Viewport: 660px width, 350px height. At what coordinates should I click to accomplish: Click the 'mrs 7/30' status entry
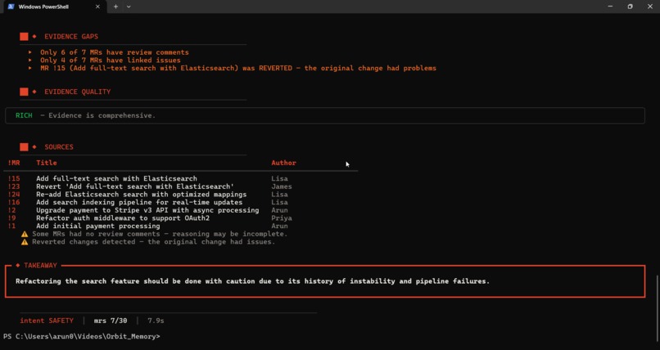coord(111,321)
